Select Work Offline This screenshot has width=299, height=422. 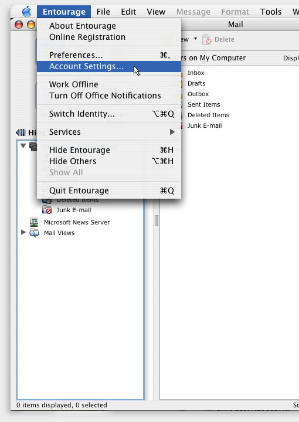109,84
